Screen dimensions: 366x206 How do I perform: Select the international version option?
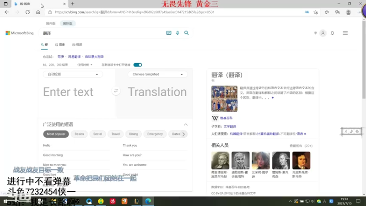click(x=68, y=23)
